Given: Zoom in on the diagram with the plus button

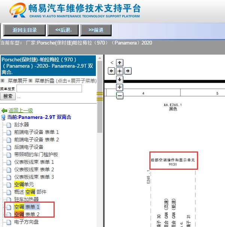Looking at the screenshot, I should [119, 87].
